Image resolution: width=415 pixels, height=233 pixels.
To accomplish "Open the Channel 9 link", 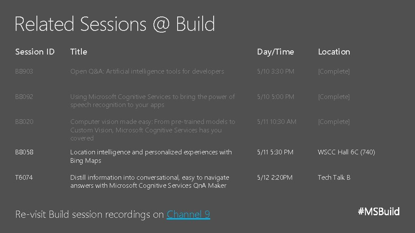I will click(188, 214).
